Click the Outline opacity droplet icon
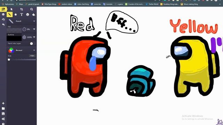The image size is (223, 125). (x=24, y=37)
